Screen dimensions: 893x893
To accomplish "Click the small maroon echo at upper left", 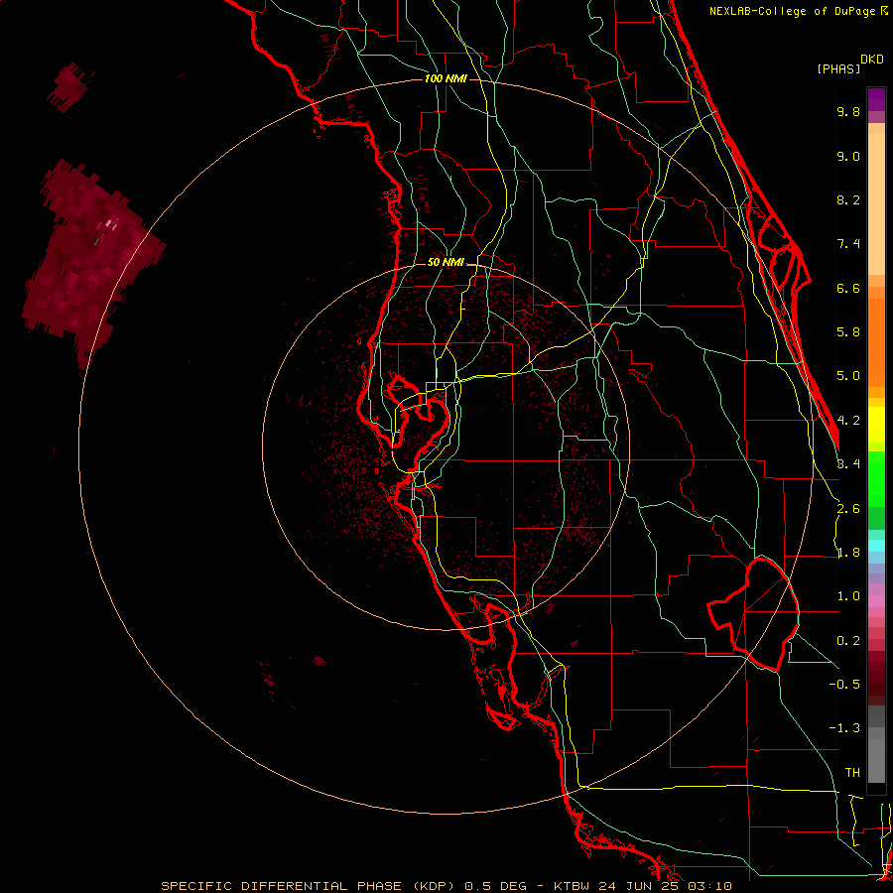I will pyautogui.click(x=70, y=86).
